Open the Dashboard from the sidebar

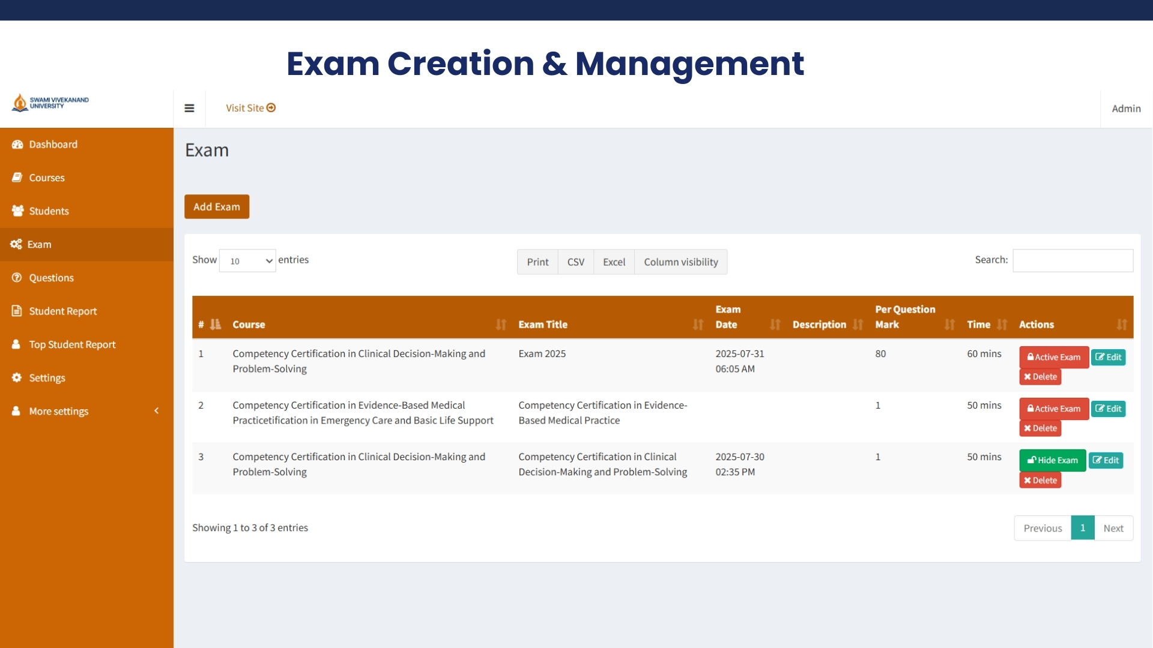(17, 144)
